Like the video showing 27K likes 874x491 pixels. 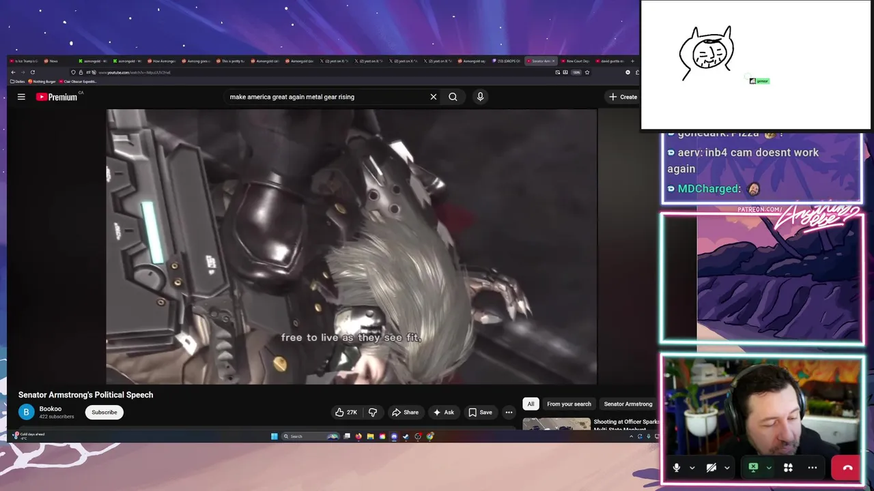point(346,412)
